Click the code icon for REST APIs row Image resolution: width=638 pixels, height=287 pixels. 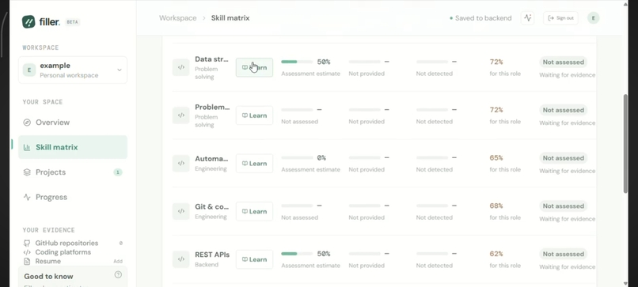click(x=181, y=259)
